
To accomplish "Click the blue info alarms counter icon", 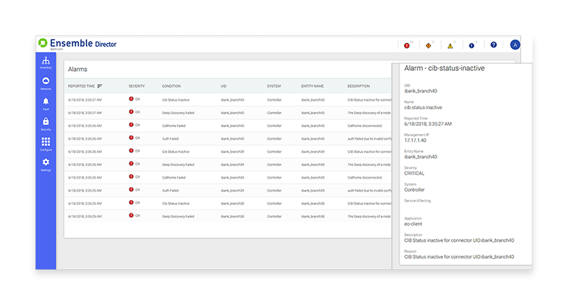I will coord(471,45).
